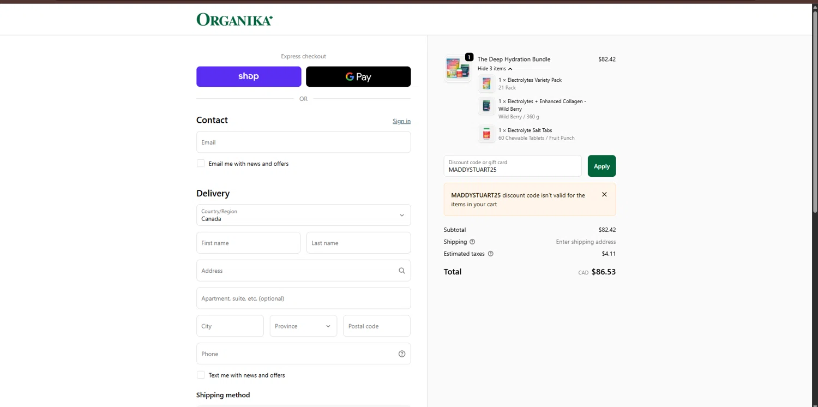Click the 60 Chewable Tablets / Fruit Punch text
Image resolution: width=818 pixels, height=407 pixels.
click(536, 138)
